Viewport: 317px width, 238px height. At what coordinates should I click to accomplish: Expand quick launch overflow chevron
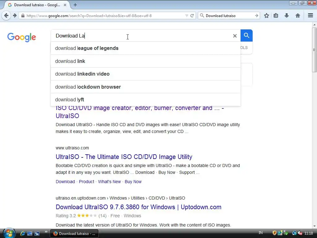pyautogui.click(x=46, y=232)
